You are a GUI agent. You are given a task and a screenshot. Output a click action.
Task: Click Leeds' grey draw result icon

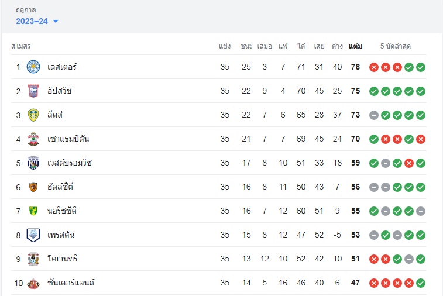[374, 115]
